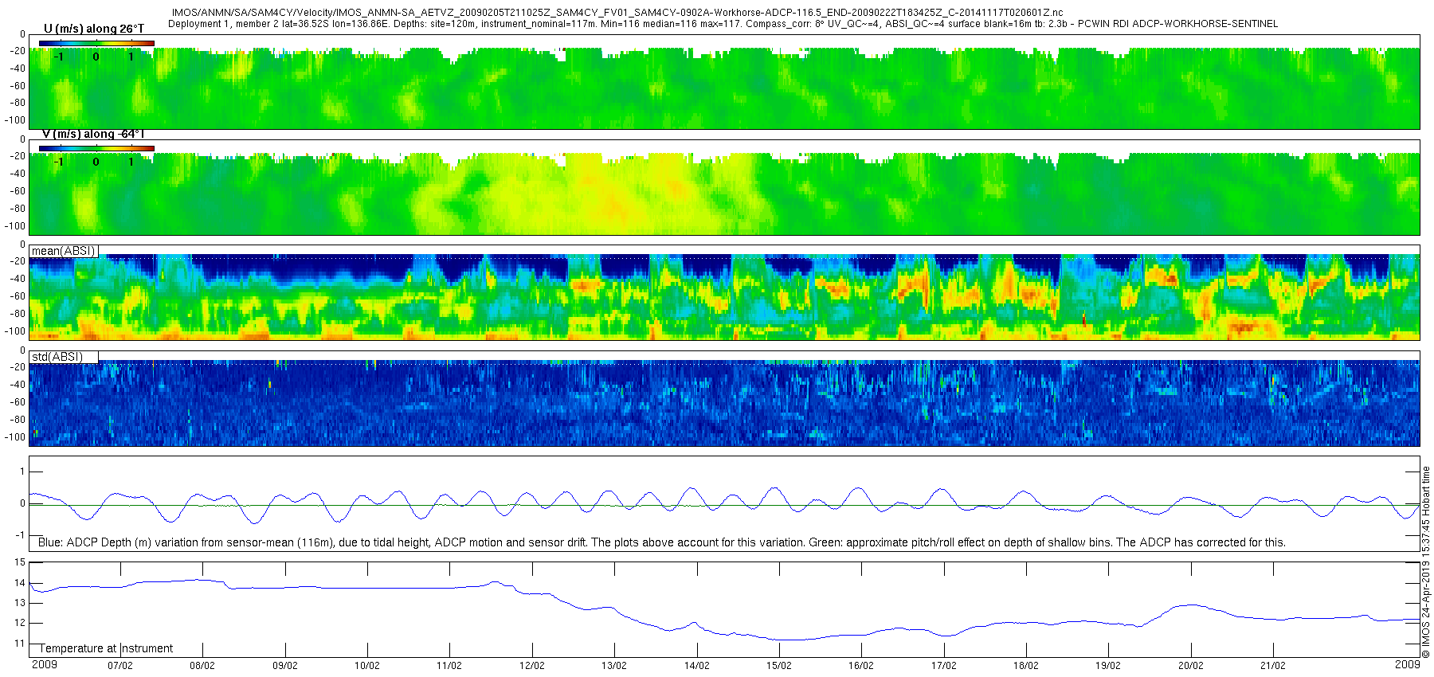Click the -80 depth tick of the V panel
This screenshot has height=677, width=1434.
[x=17, y=209]
